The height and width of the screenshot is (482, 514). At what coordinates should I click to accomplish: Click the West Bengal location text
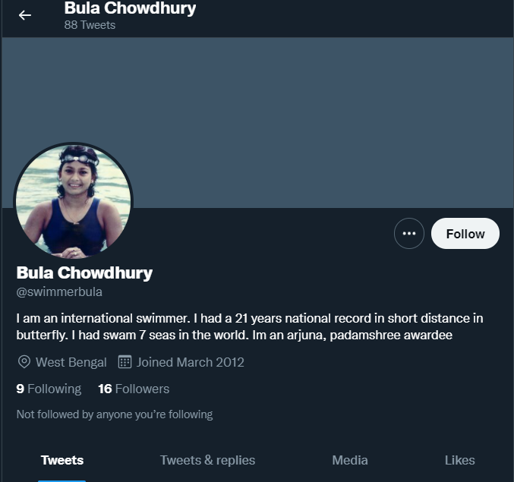pyautogui.click(x=71, y=362)
